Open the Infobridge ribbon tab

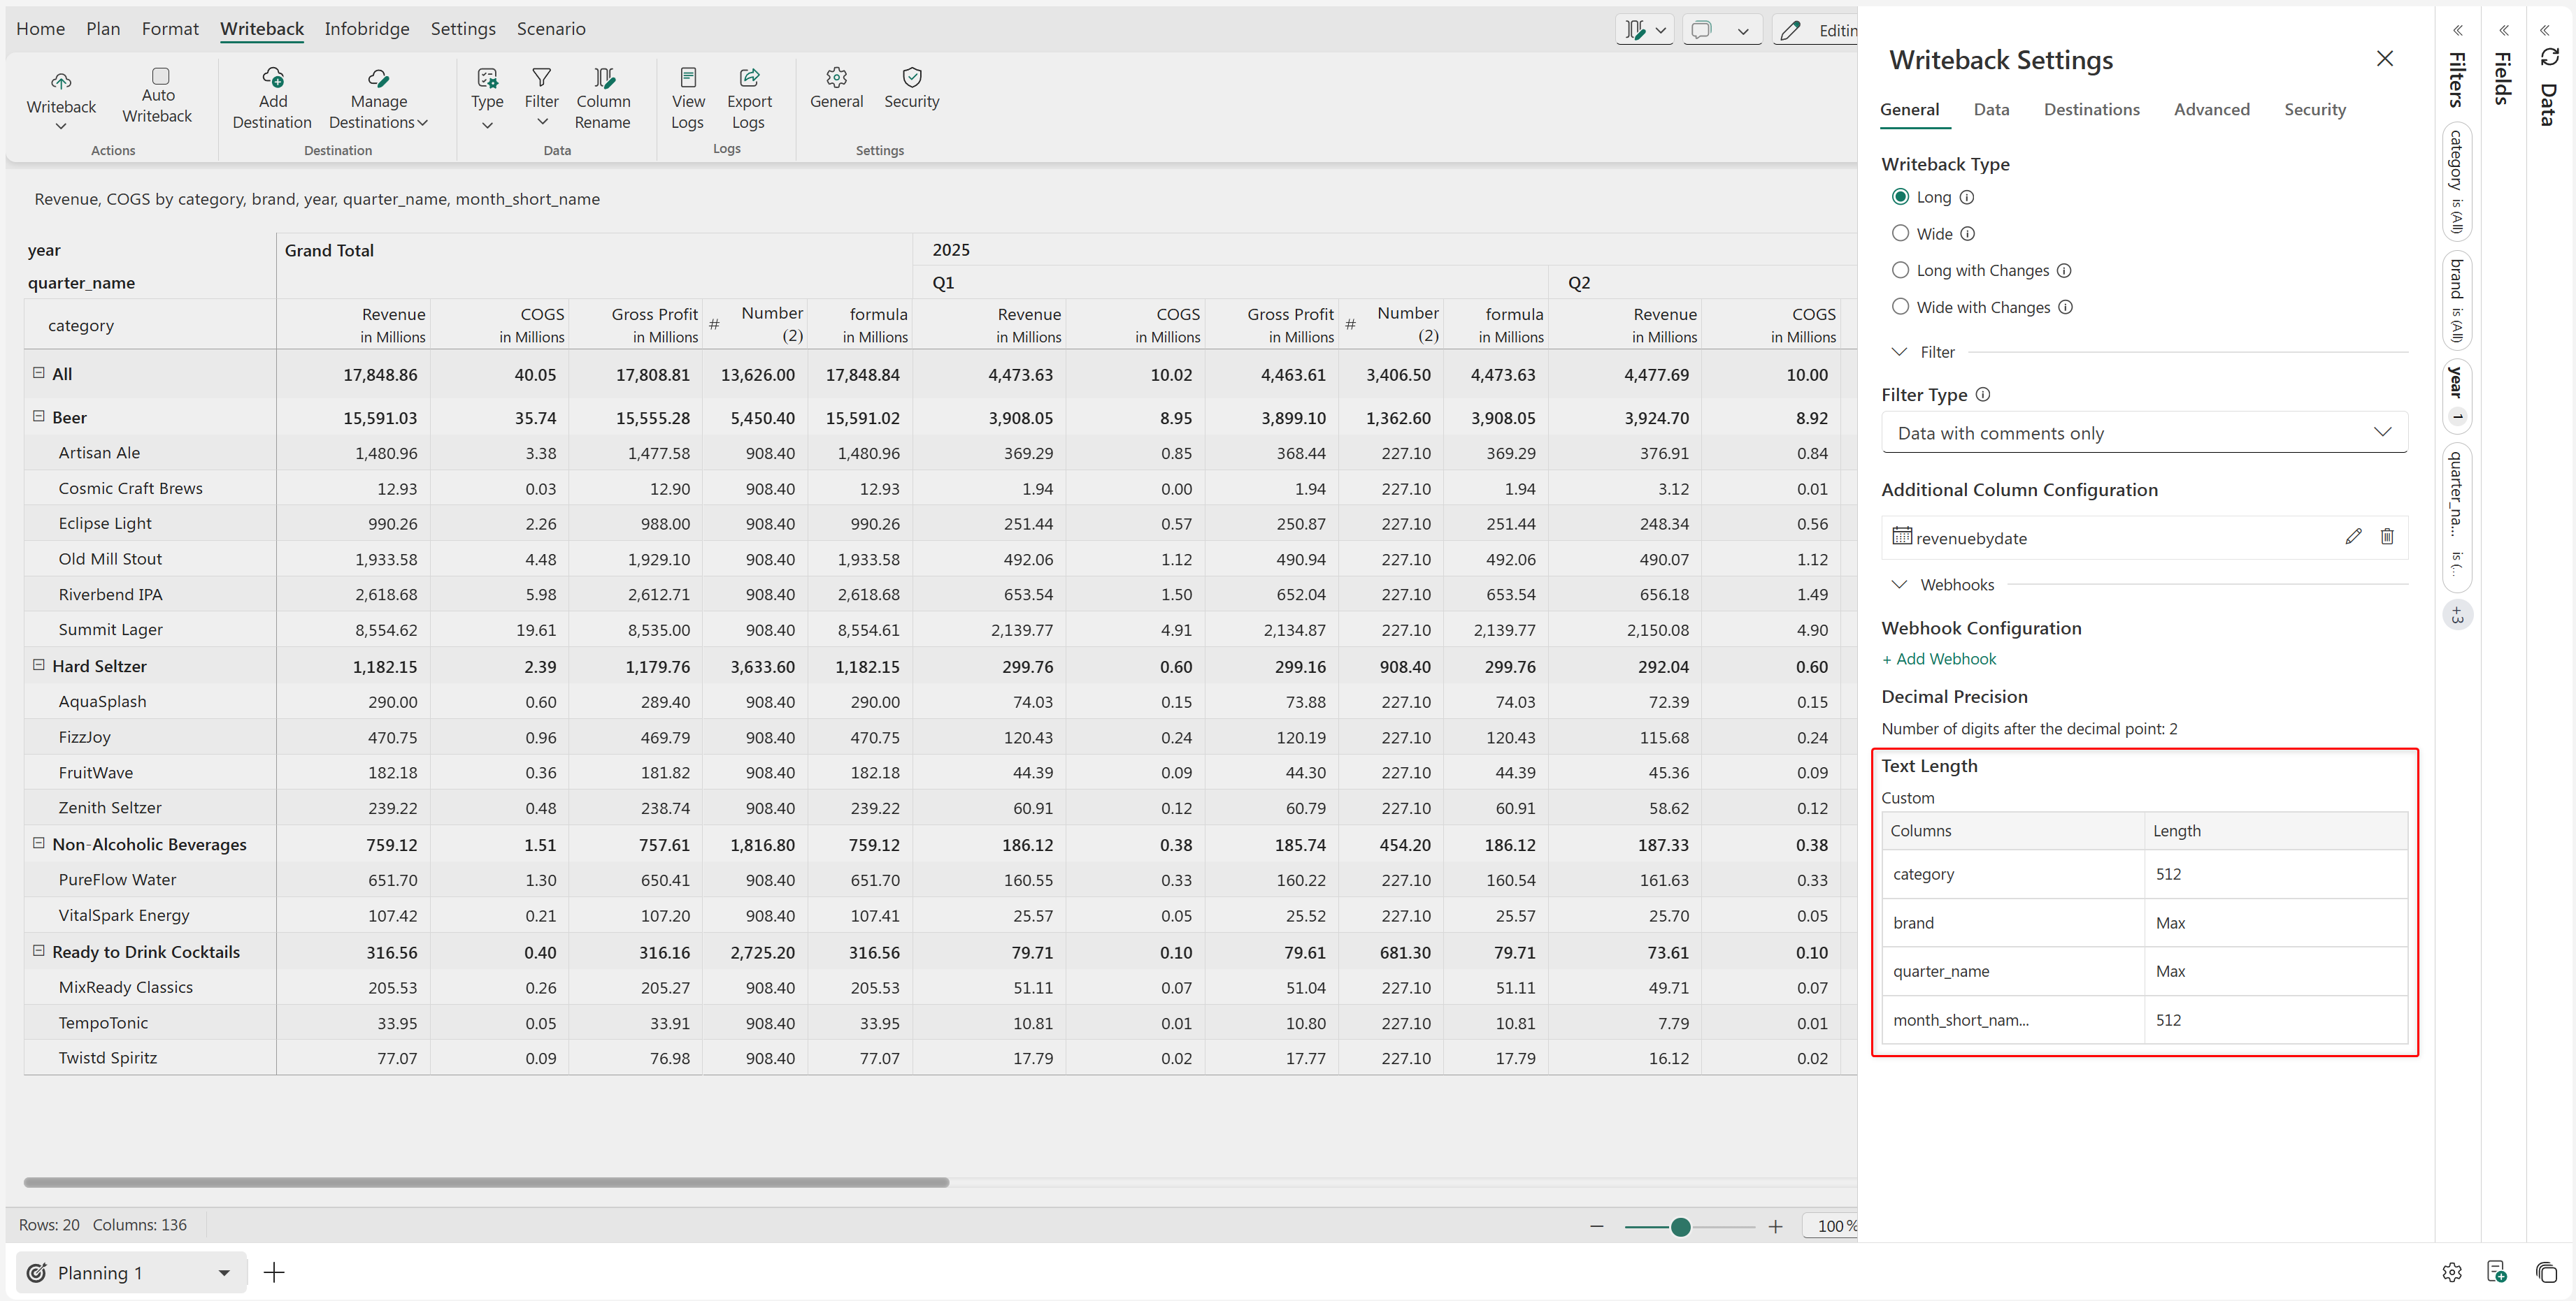(366, 29)
